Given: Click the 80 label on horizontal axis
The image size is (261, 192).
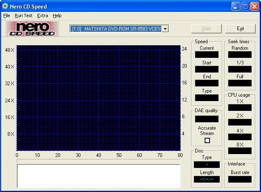Looking at the screenshot, I should point(180,155).
